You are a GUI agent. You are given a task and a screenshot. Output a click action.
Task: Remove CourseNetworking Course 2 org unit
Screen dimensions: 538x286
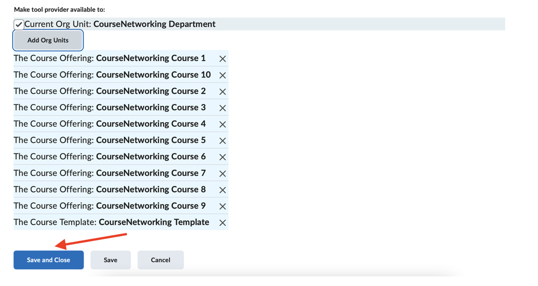tap(223, 91)
